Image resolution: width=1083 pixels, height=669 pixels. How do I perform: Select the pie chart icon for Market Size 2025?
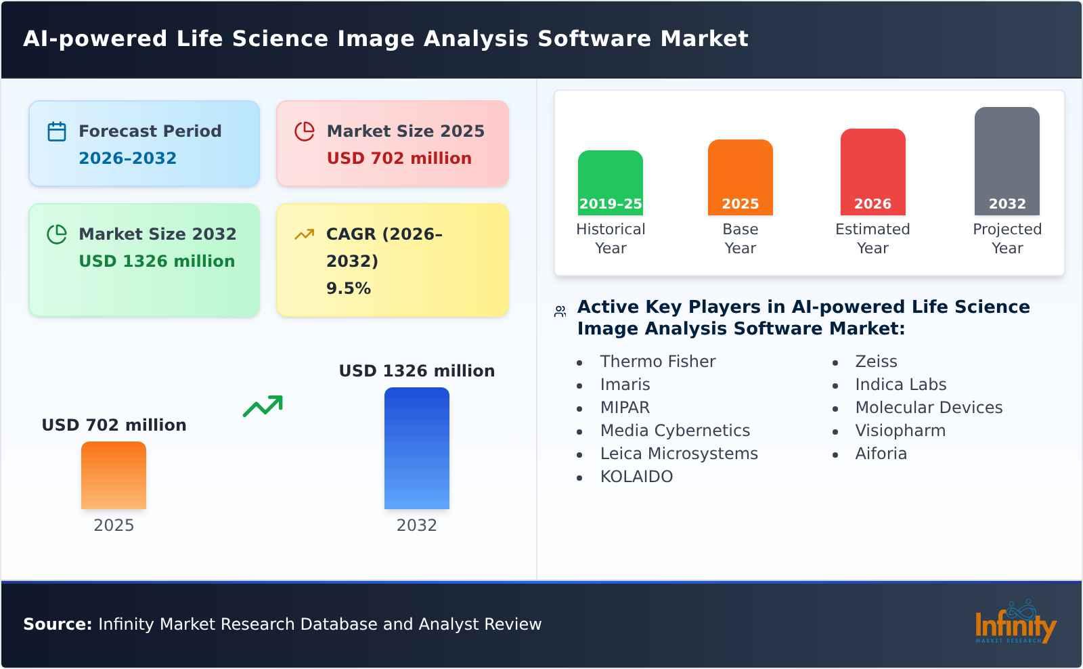tap(305, 130)
